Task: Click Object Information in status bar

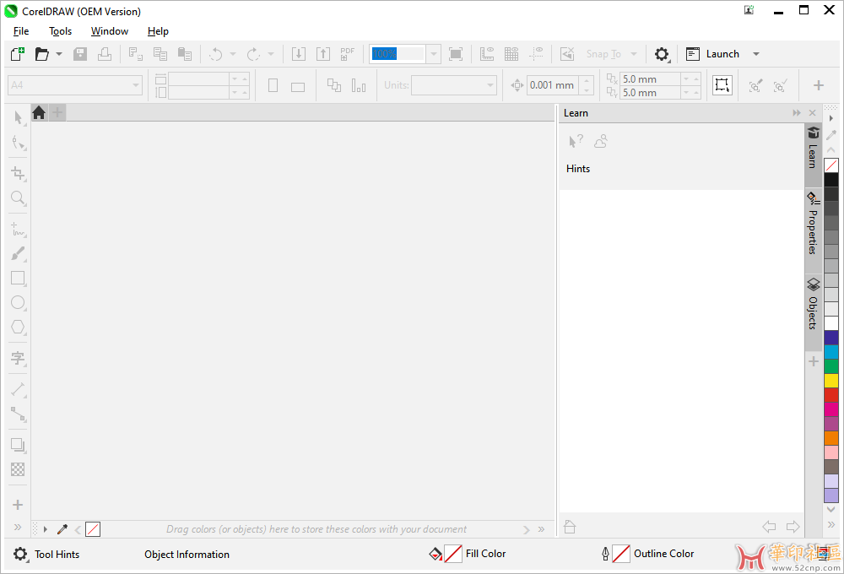Action: tap(187, 554)
